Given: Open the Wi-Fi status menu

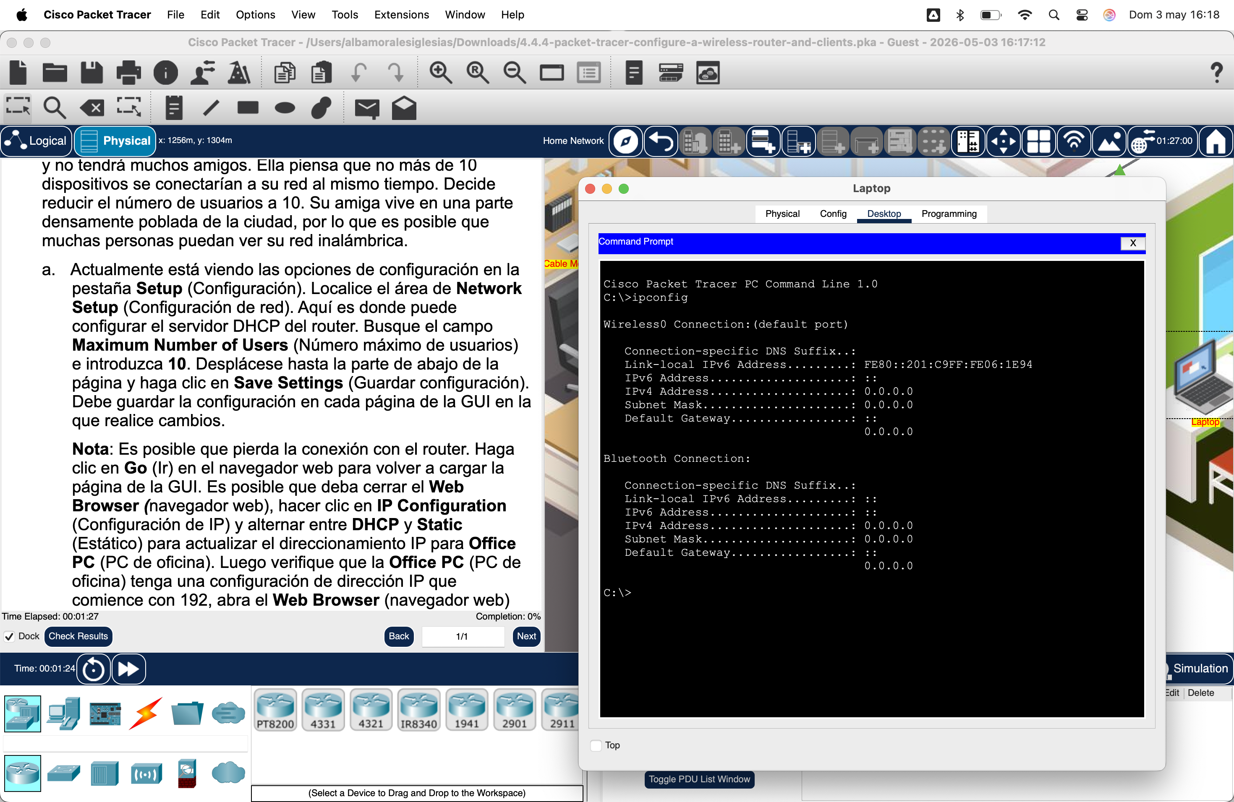Looking at the screenshot, I should click(1025, 15).
